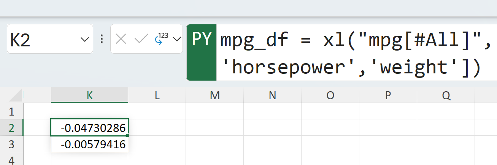
Task: Select column L header
Action: coord(157,95)
